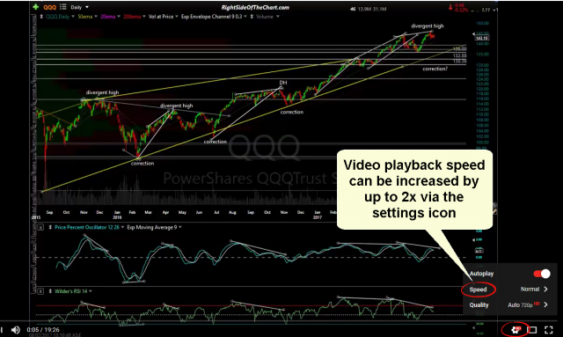Click the RightSideOfTheChart.com title
The height and width of the screenshot is (337, 563).
pos(255,8)
